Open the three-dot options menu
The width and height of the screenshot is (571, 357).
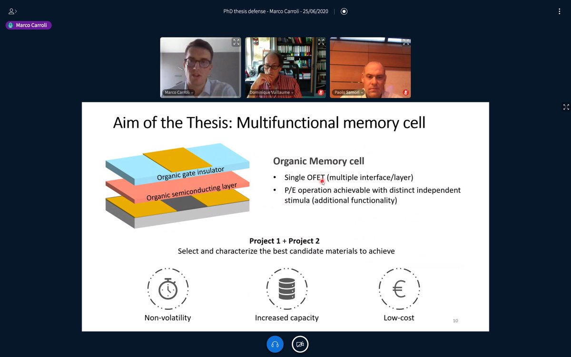coord(560,11)
